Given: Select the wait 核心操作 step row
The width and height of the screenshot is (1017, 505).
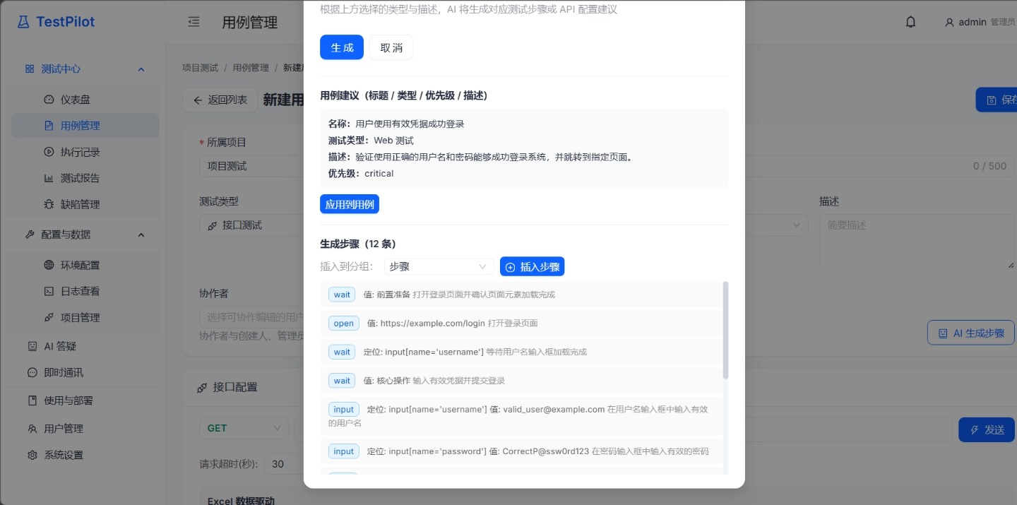Looking at the screenshot, I should click(521, 381).
